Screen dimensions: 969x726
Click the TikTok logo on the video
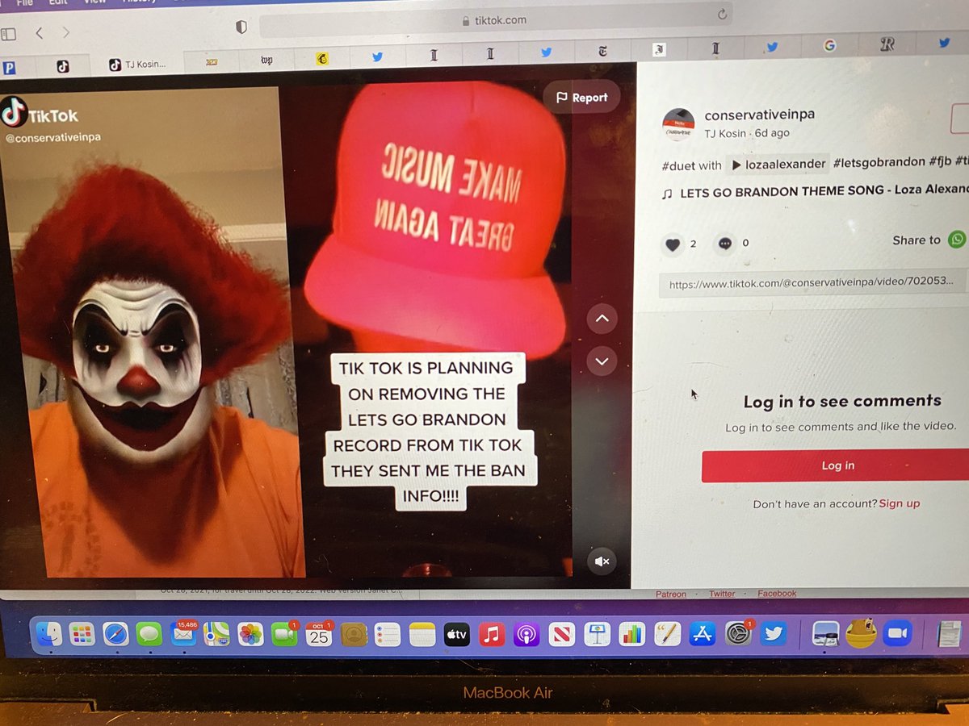tap(40, 115)
